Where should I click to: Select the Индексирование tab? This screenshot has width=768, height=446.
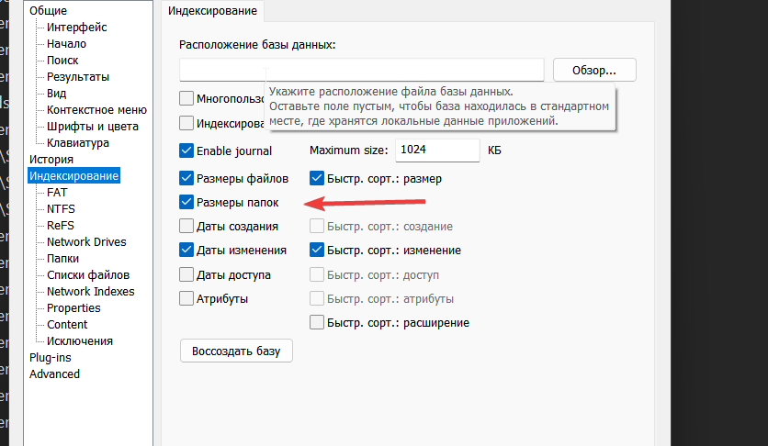click(212, 11)
